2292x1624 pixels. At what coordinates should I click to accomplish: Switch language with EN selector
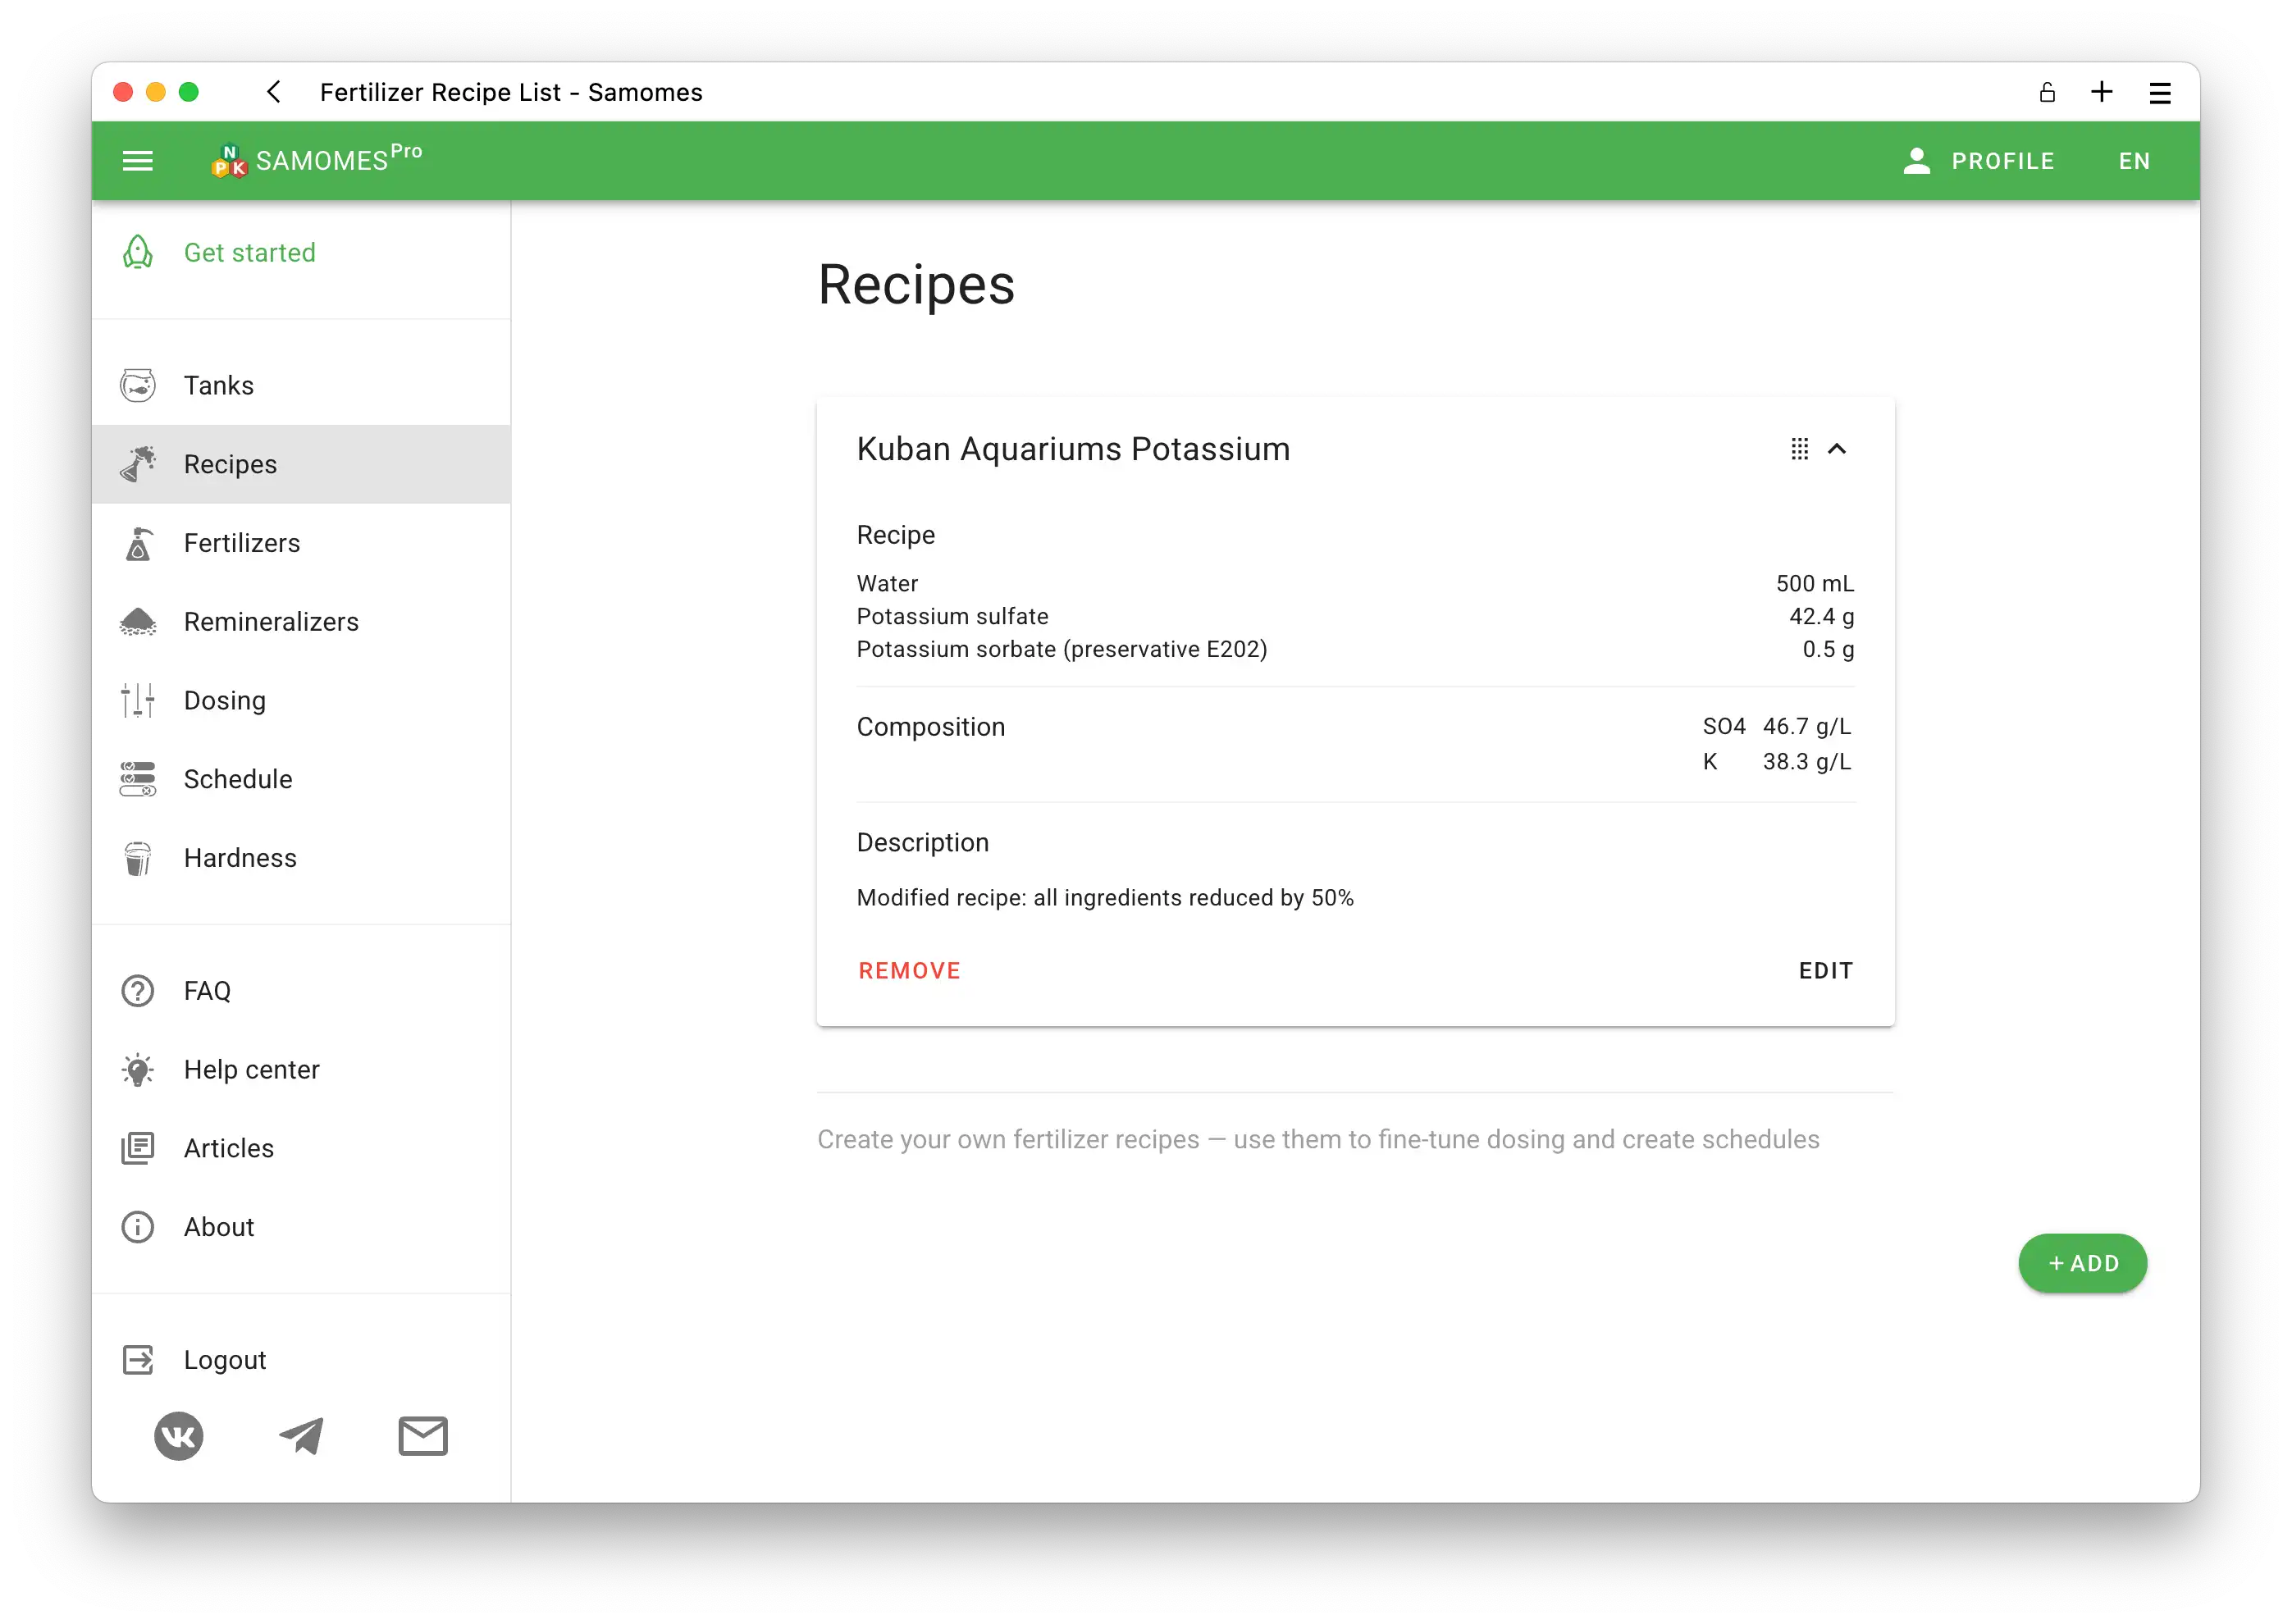(2134, 161)
